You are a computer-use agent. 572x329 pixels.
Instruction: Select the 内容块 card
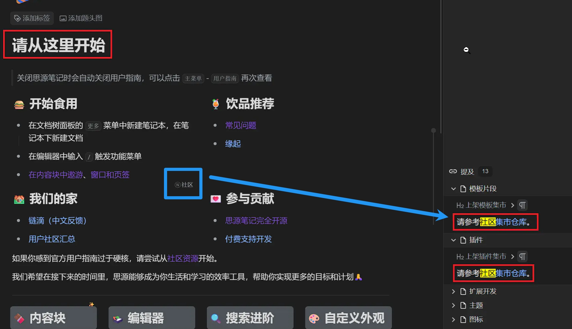click(x=53, y=318)
